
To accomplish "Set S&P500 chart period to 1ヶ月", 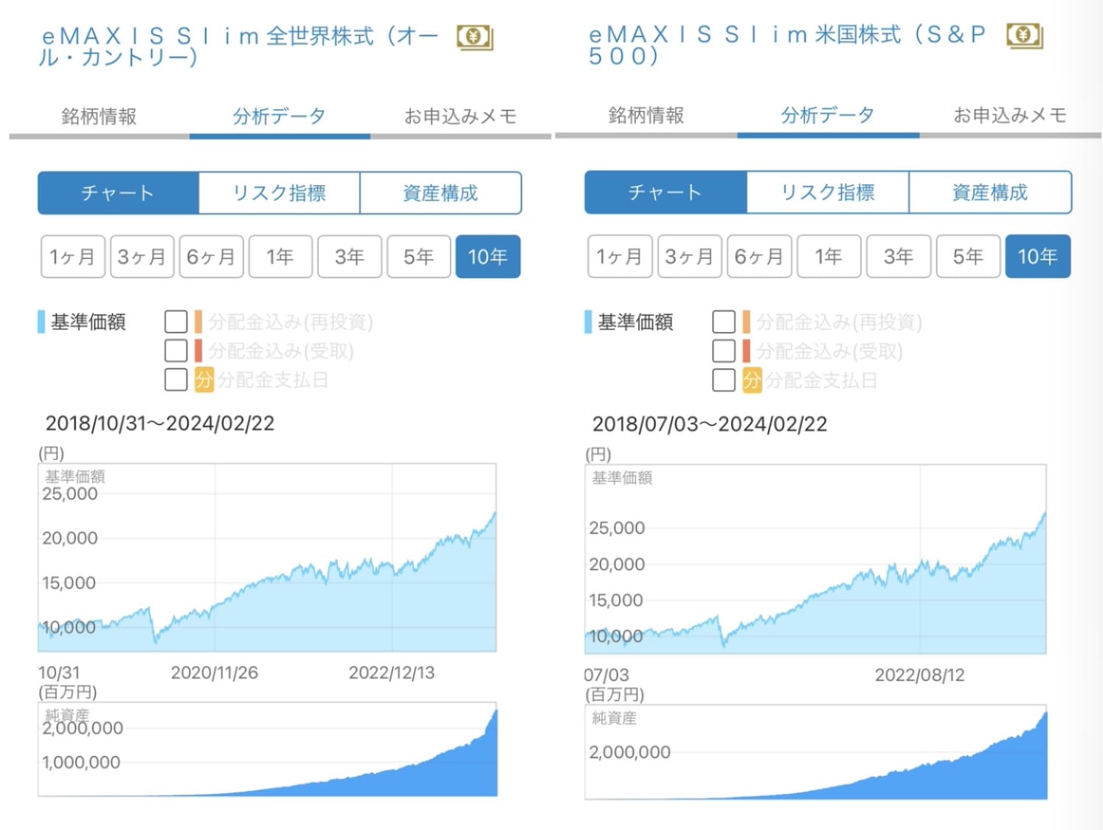I will 620,257.
